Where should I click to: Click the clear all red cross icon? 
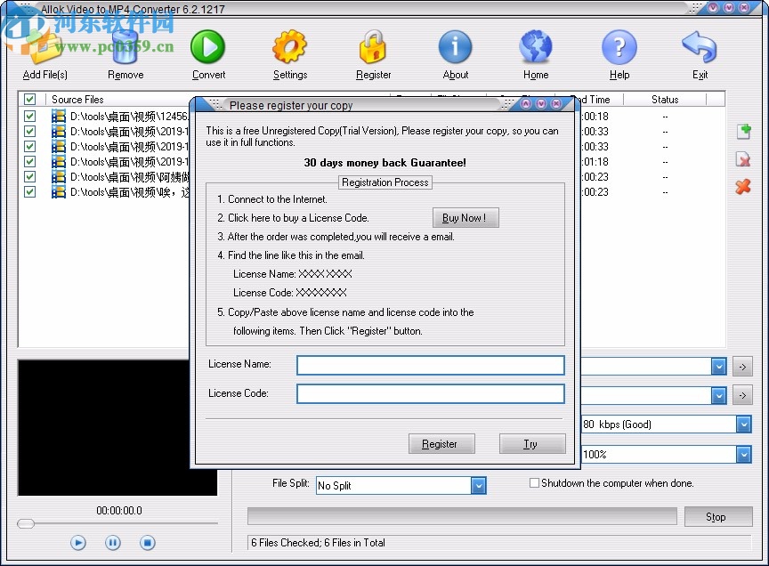[744, 187]
